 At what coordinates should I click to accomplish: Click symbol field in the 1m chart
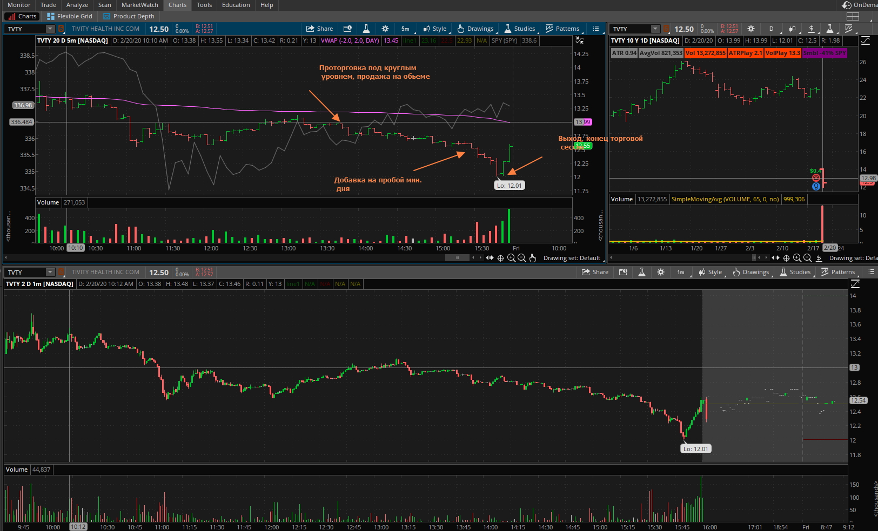coord(25,273)
